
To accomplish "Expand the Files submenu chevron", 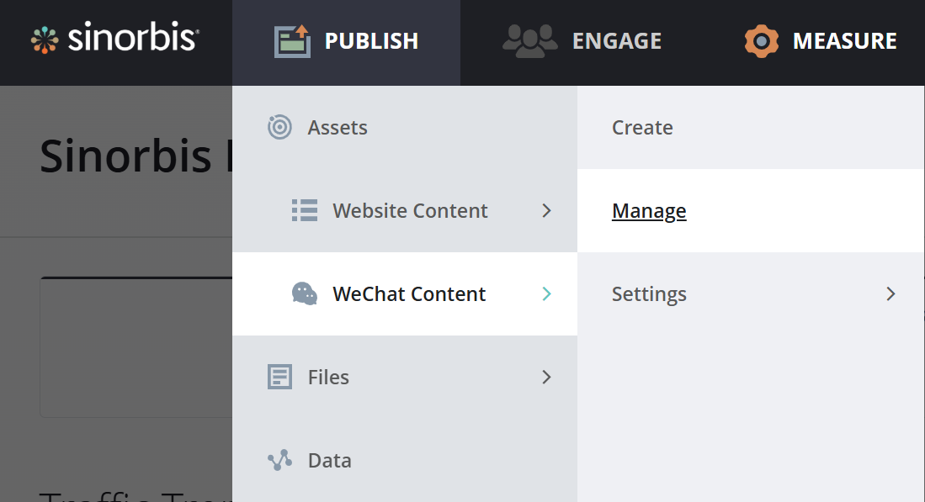I will click(546, 377).
